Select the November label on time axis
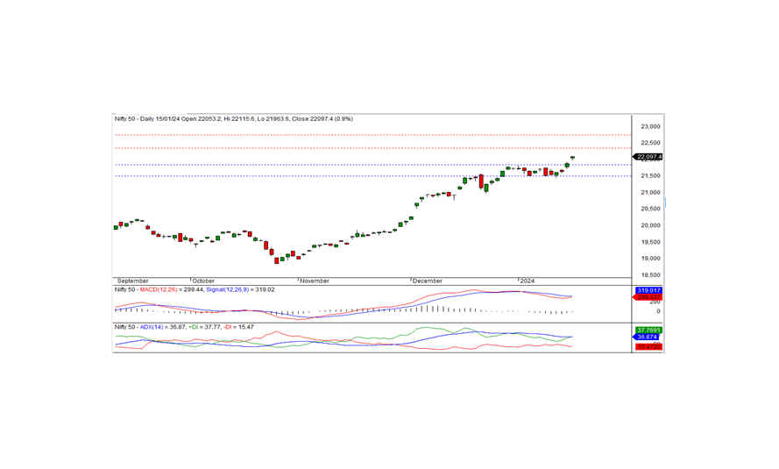Image resolution: width=779 pixels, height=469 pixels. click(x=315, y=281)
